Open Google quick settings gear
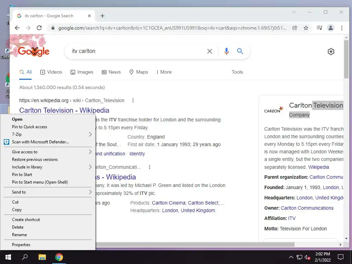 (331, 52)
